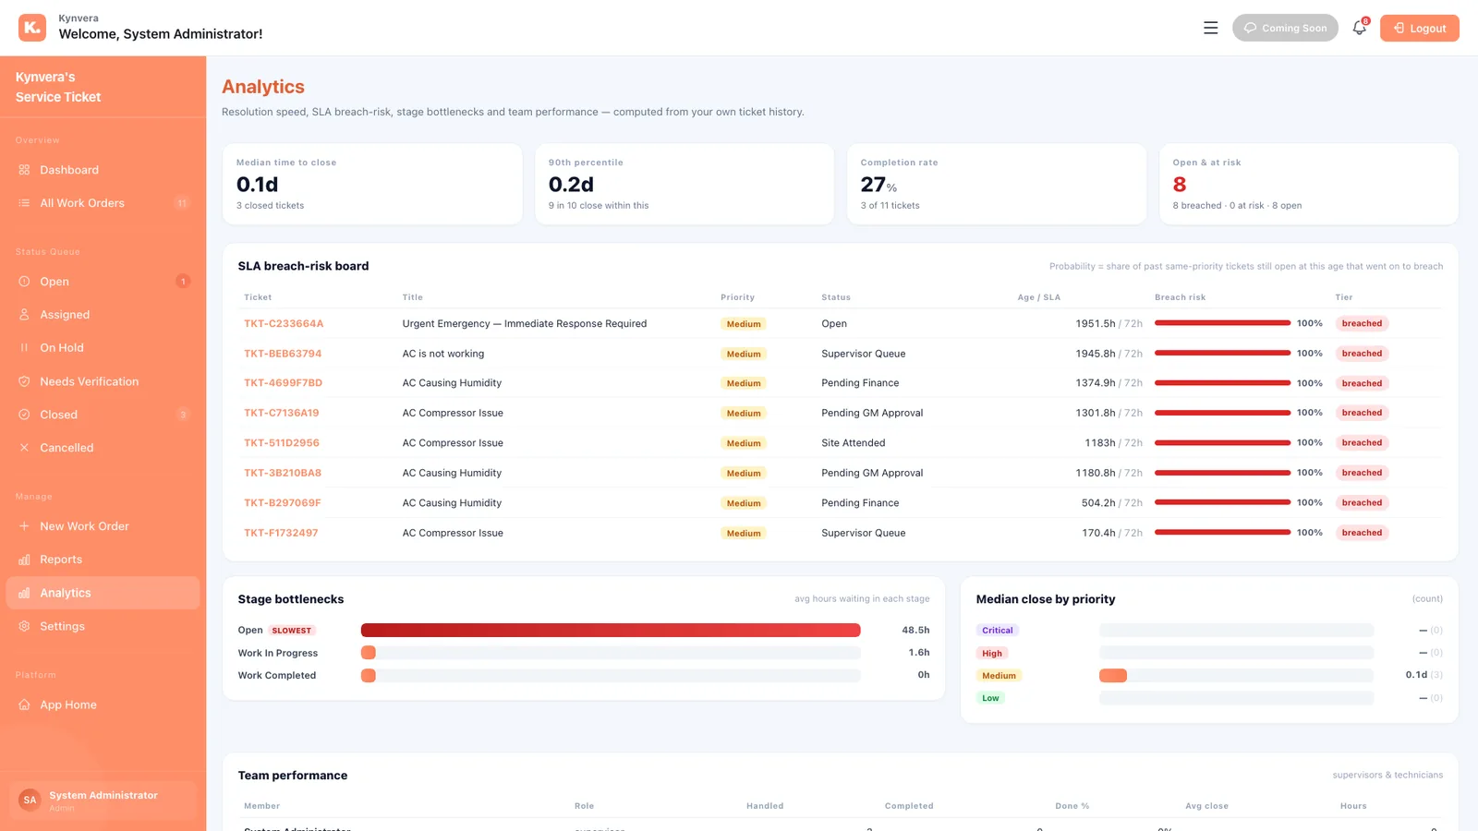Click the Critical priority label

click(998, 631)
